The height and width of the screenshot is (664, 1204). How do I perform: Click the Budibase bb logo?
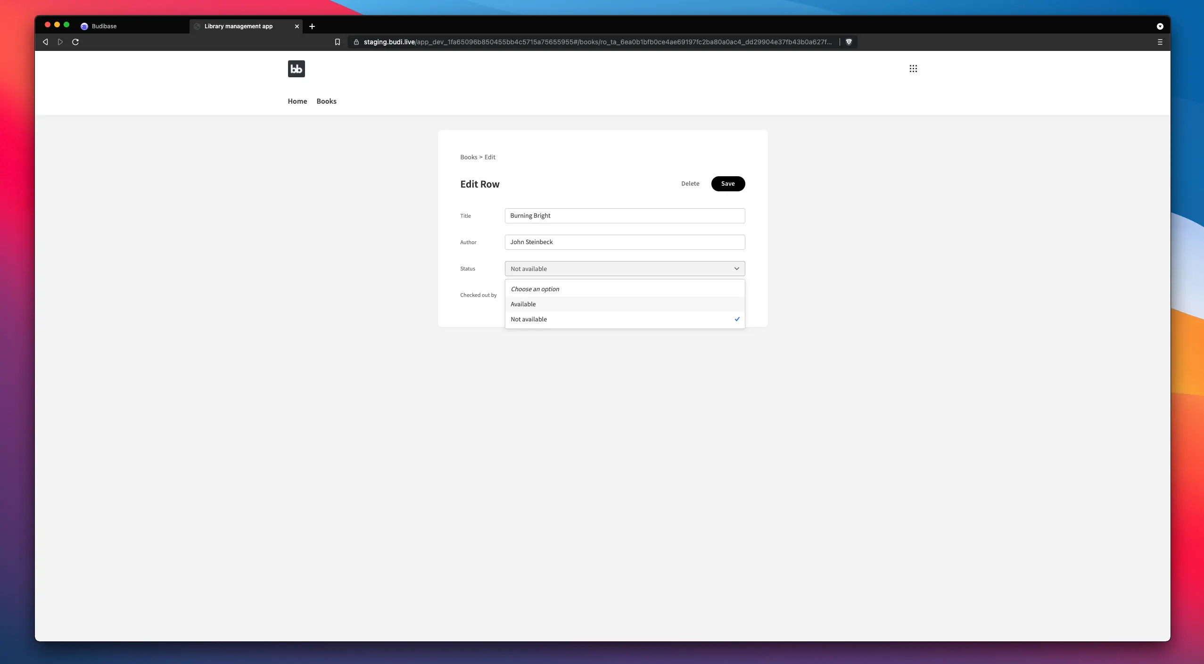[x=296, y=68]
